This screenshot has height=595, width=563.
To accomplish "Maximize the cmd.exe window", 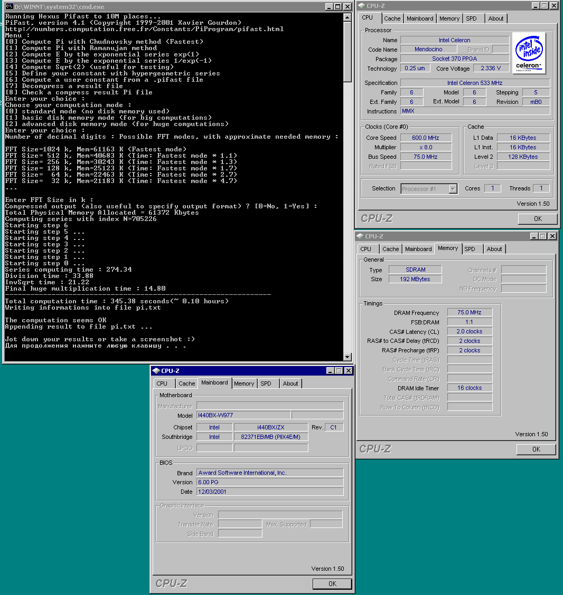I will click(x=337, y=6).
